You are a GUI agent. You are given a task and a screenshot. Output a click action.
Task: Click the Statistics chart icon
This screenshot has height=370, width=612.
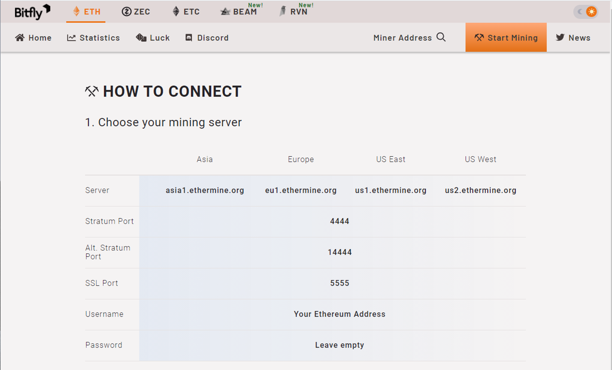click(x=71, y=38)
